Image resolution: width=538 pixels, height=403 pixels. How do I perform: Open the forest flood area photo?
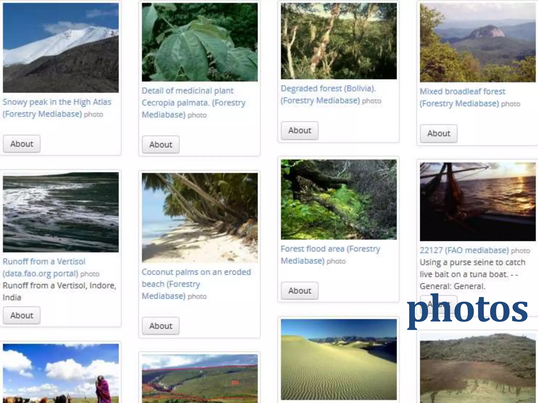tap(339, 199)
